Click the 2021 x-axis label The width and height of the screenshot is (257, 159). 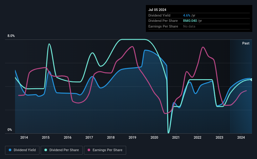[176, 137]
